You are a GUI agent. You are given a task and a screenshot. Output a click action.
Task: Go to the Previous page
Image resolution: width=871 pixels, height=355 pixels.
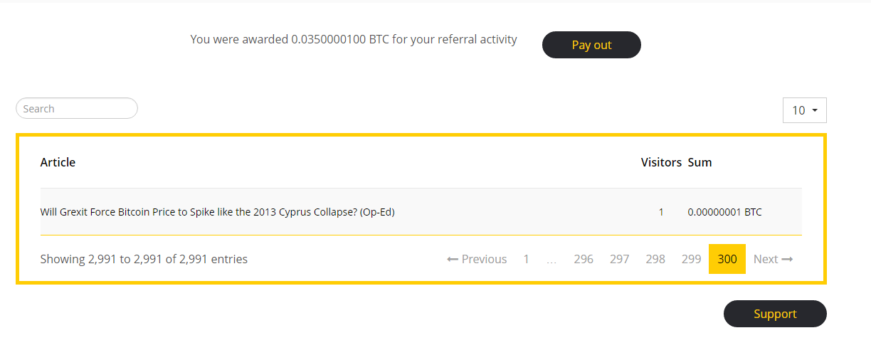(477, 259)
